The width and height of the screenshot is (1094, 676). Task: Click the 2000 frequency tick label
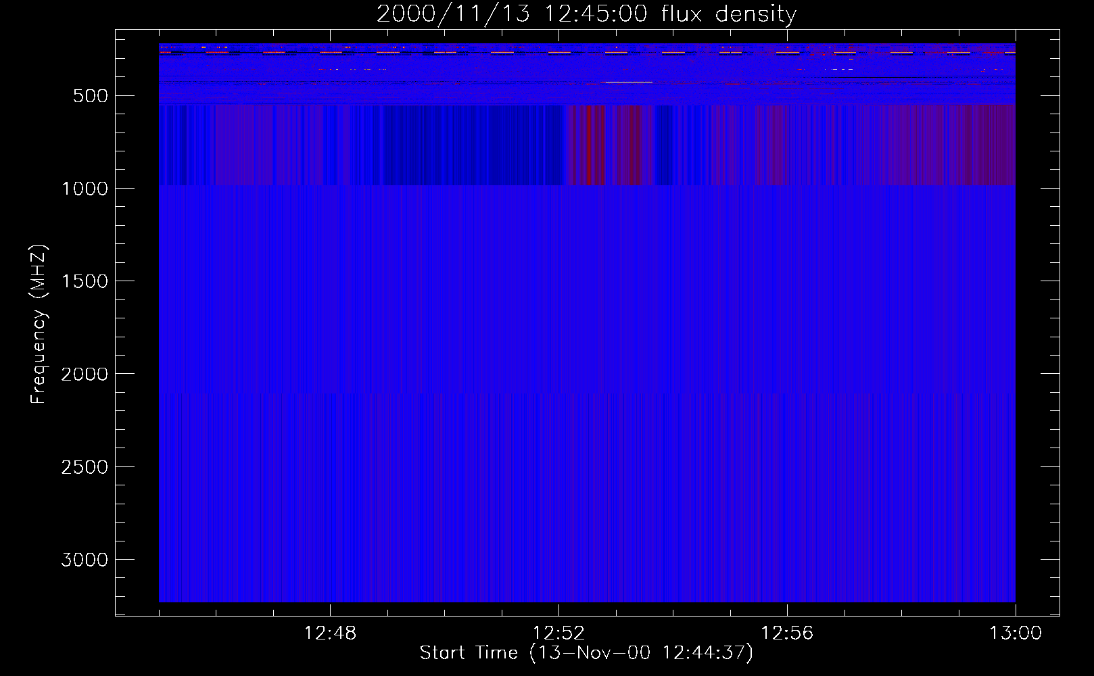(x=85, y=374)
